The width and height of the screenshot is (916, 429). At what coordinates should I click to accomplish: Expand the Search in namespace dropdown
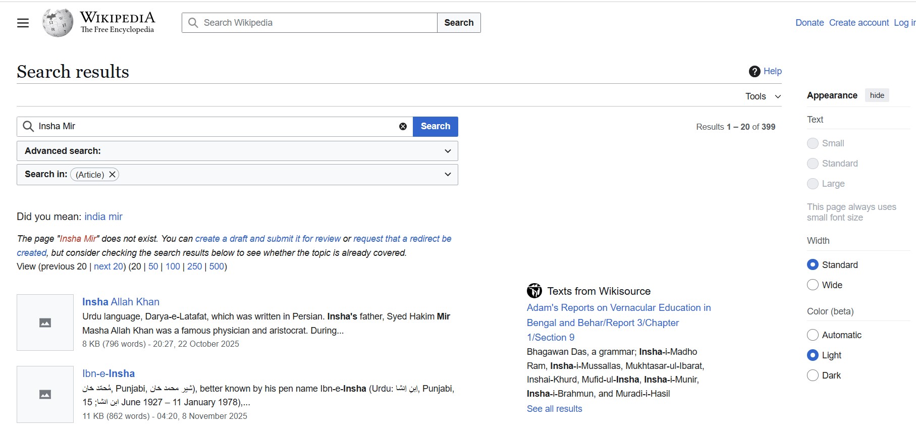click(447, 175)
